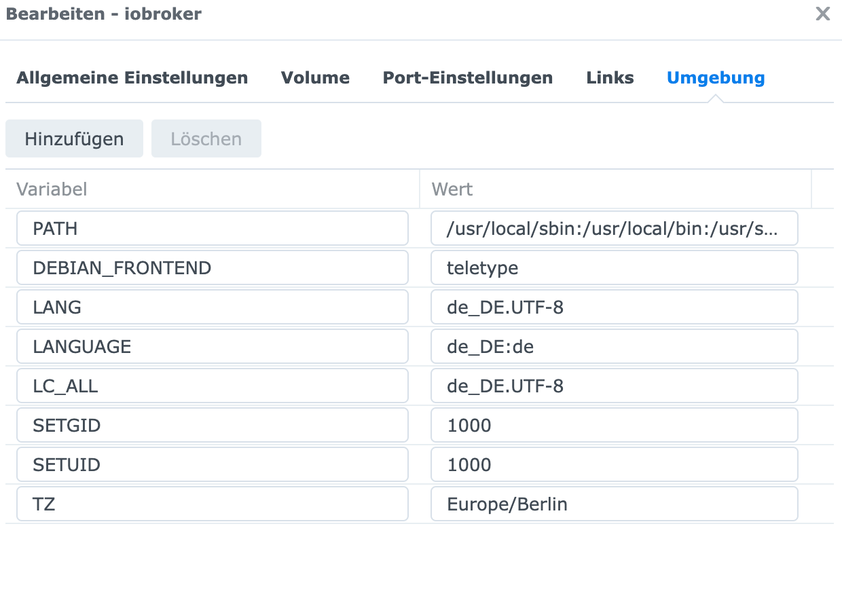Switch to the Volume tab
The image size is (842, 596).
(315, 78)
